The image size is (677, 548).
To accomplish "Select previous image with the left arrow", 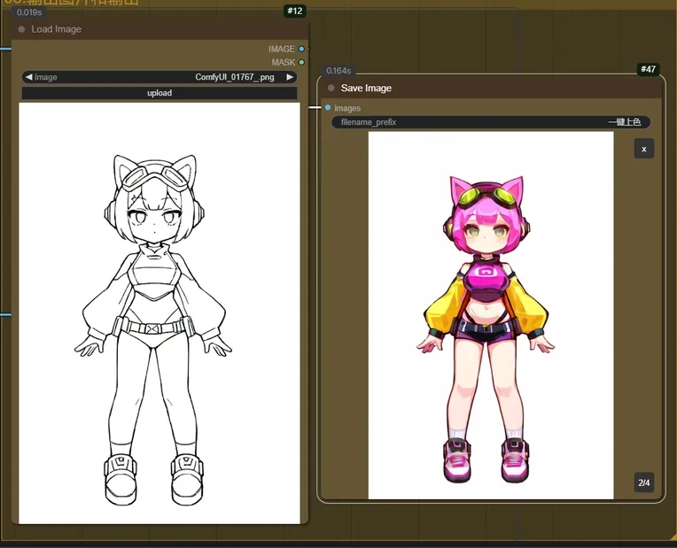I will point(29,77).
